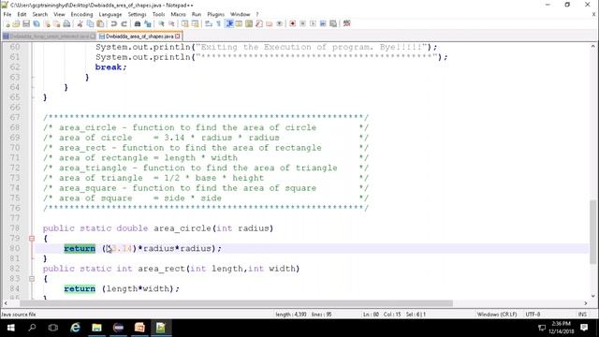
Task: Open File Explorer from the taskbar
Action: (96, 328)
